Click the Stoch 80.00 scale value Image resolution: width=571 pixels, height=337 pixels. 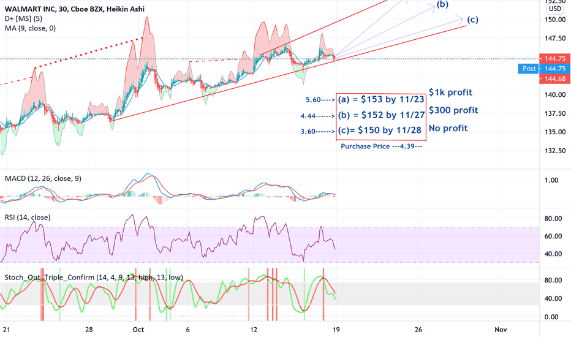point(553,280)
